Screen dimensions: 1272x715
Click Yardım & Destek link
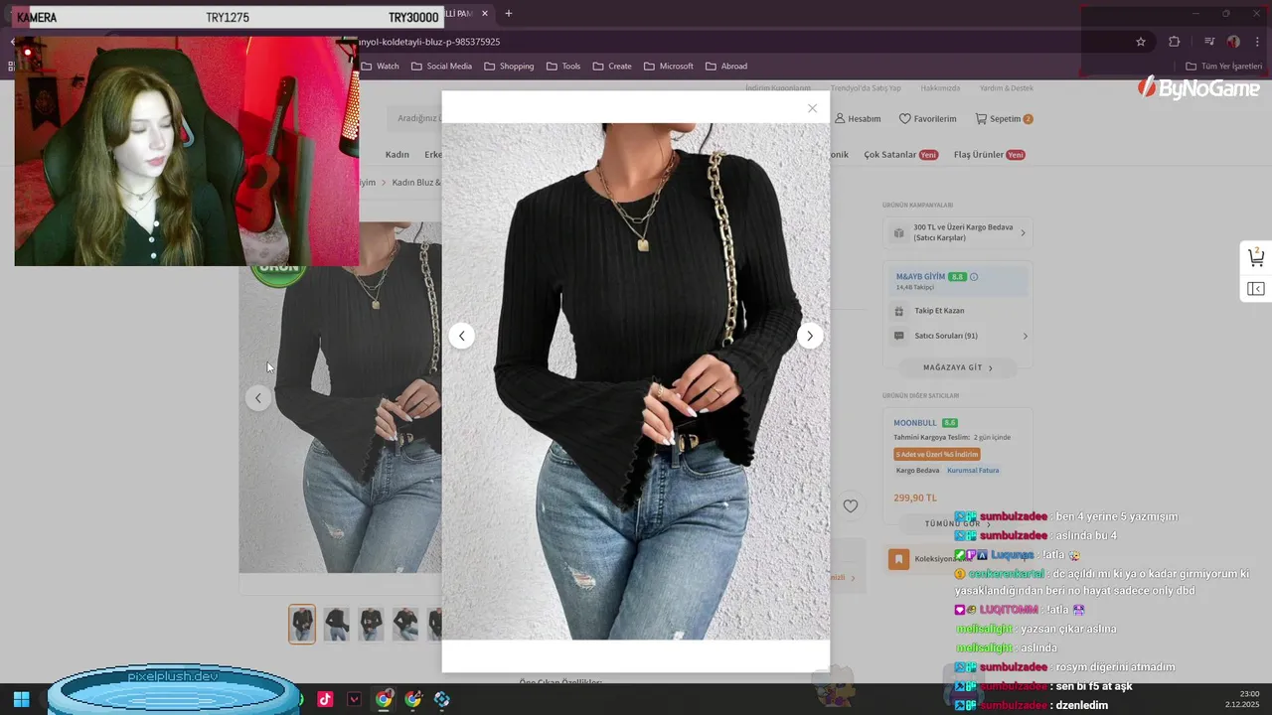pyautogui.click(x=1006, y=88)
